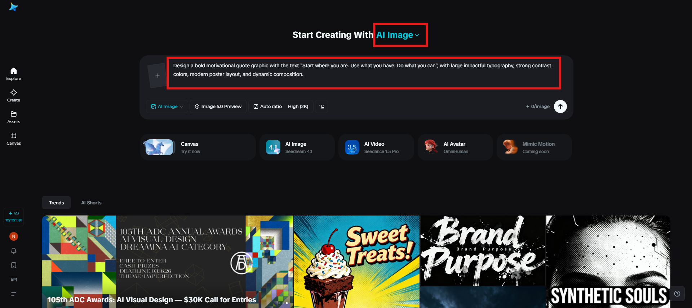This screenshot has width=692, height=308.
Task: Click the Dreamina logo at top left
Action: 14,7
